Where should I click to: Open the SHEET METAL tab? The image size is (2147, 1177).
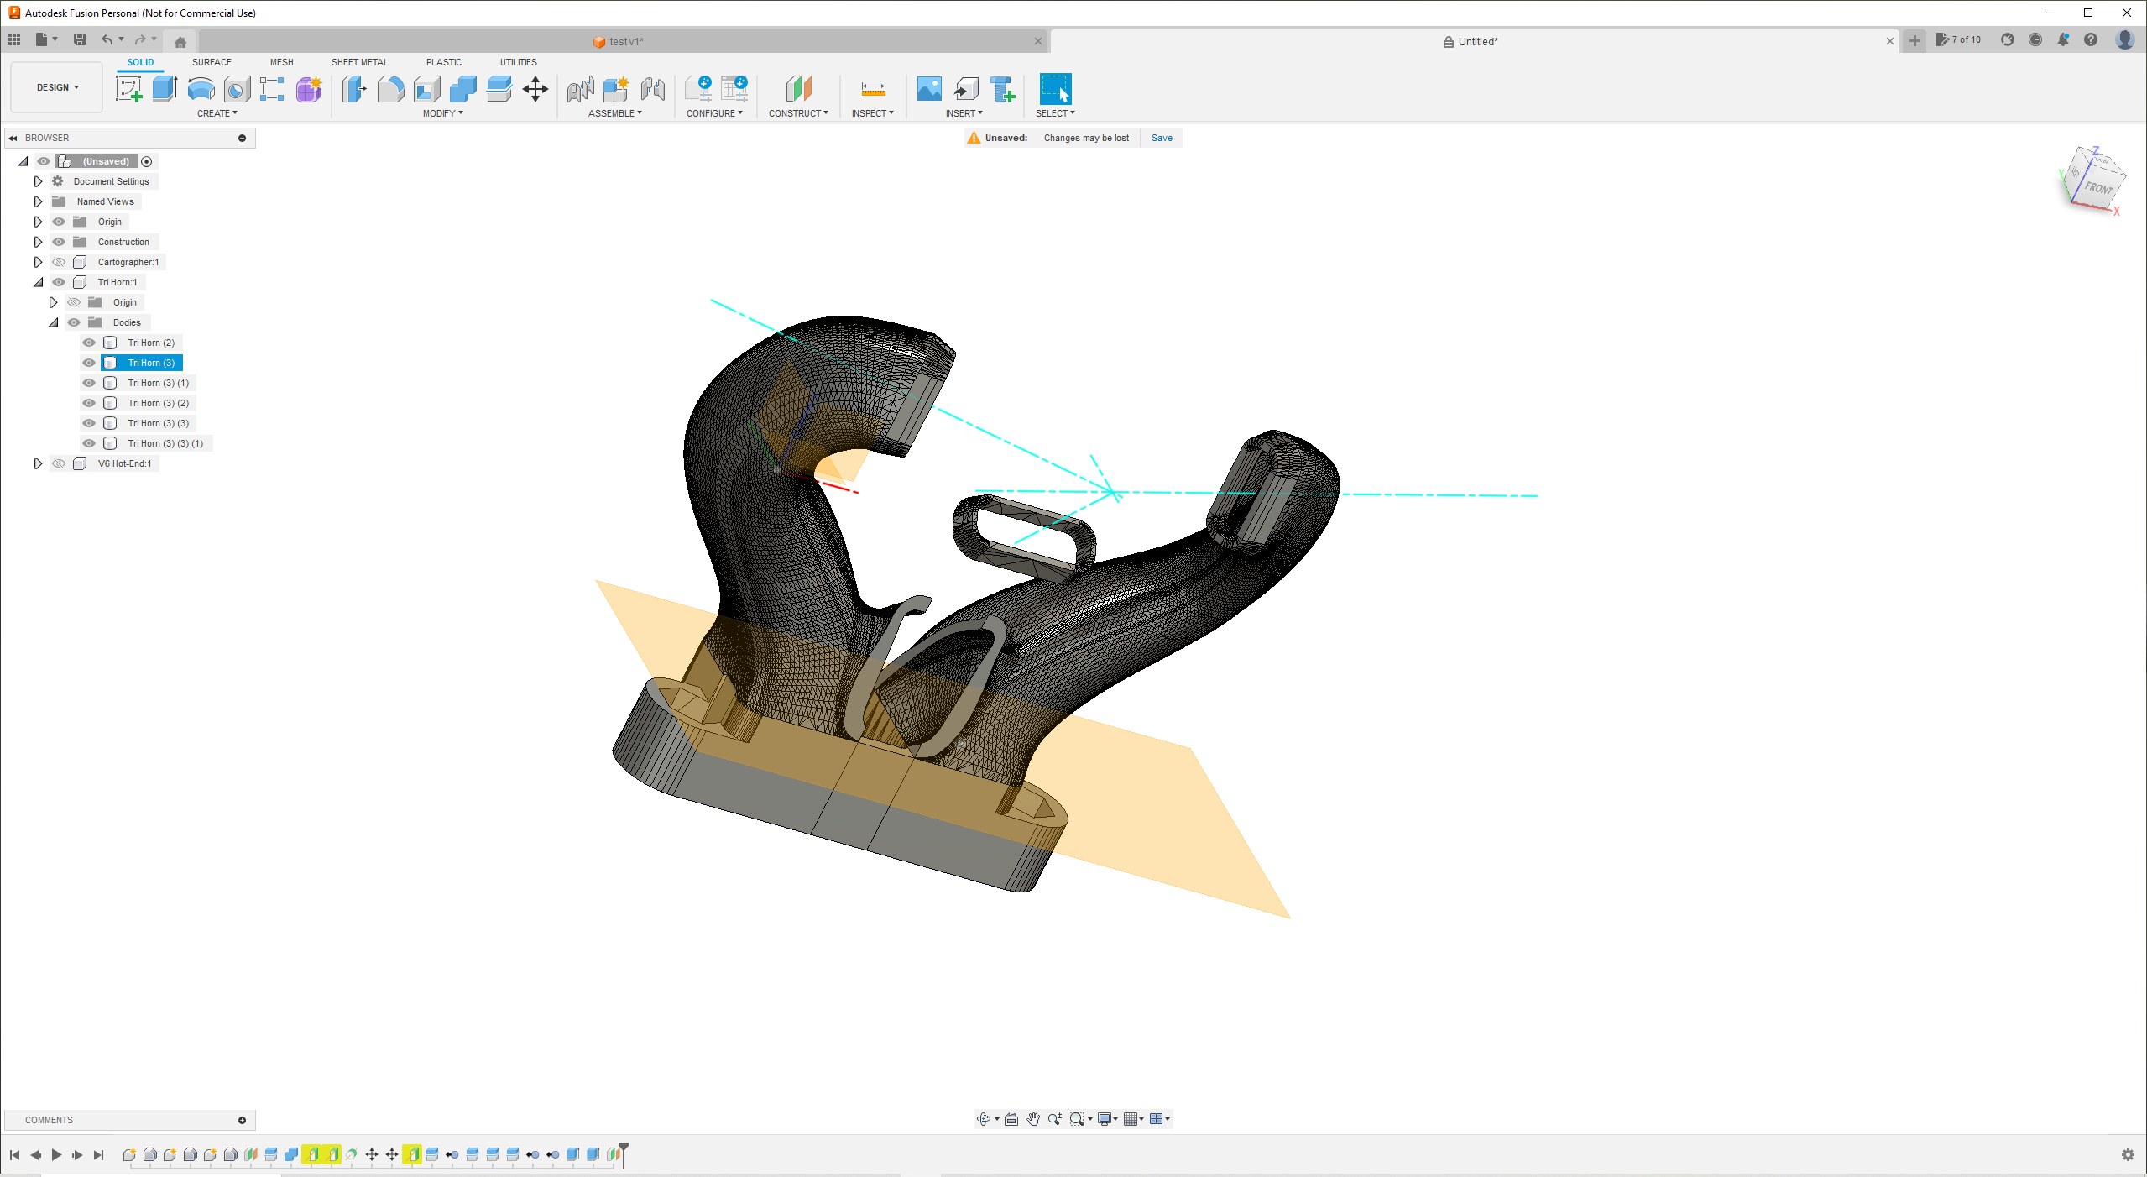359,62
